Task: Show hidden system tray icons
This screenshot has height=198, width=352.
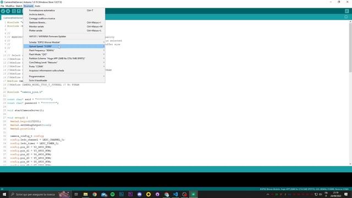Action: click(x=268, y=194)
